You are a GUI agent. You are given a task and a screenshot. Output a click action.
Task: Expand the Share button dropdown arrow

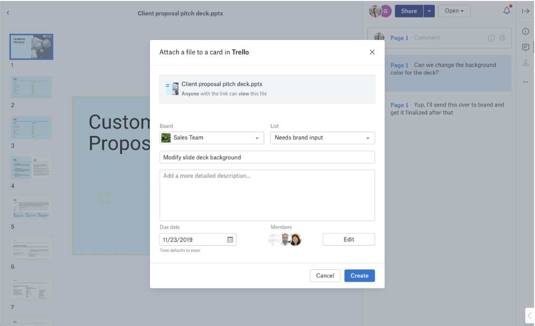pyautogui.click(x=429, y=11)
